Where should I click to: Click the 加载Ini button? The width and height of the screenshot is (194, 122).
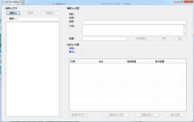click(13, 13)
